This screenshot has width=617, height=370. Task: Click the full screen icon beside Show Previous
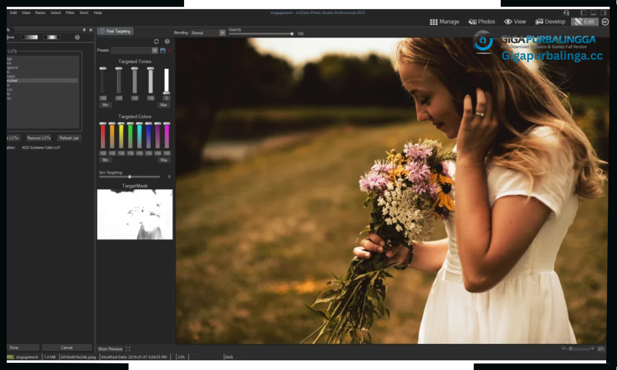click(128, 349)
